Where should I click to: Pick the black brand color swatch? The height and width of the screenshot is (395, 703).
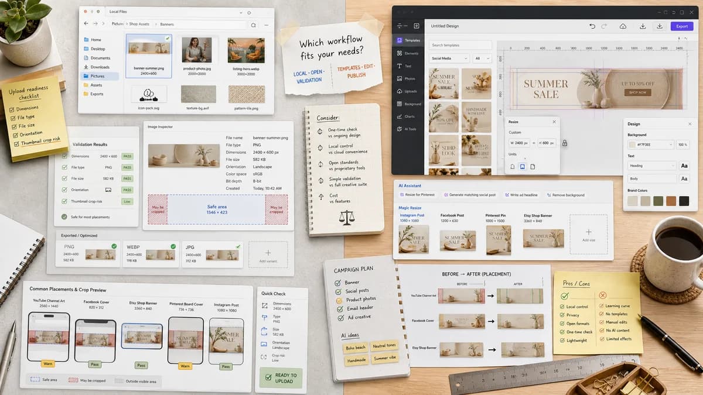[684, 201]
